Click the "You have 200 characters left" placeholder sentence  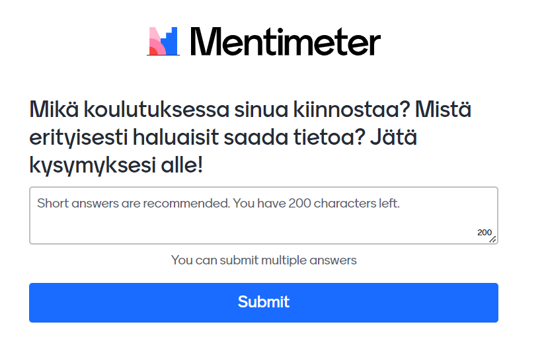pos(317,204)
